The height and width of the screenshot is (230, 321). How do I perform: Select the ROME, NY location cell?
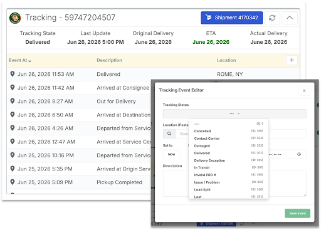[x=229, y=74]
